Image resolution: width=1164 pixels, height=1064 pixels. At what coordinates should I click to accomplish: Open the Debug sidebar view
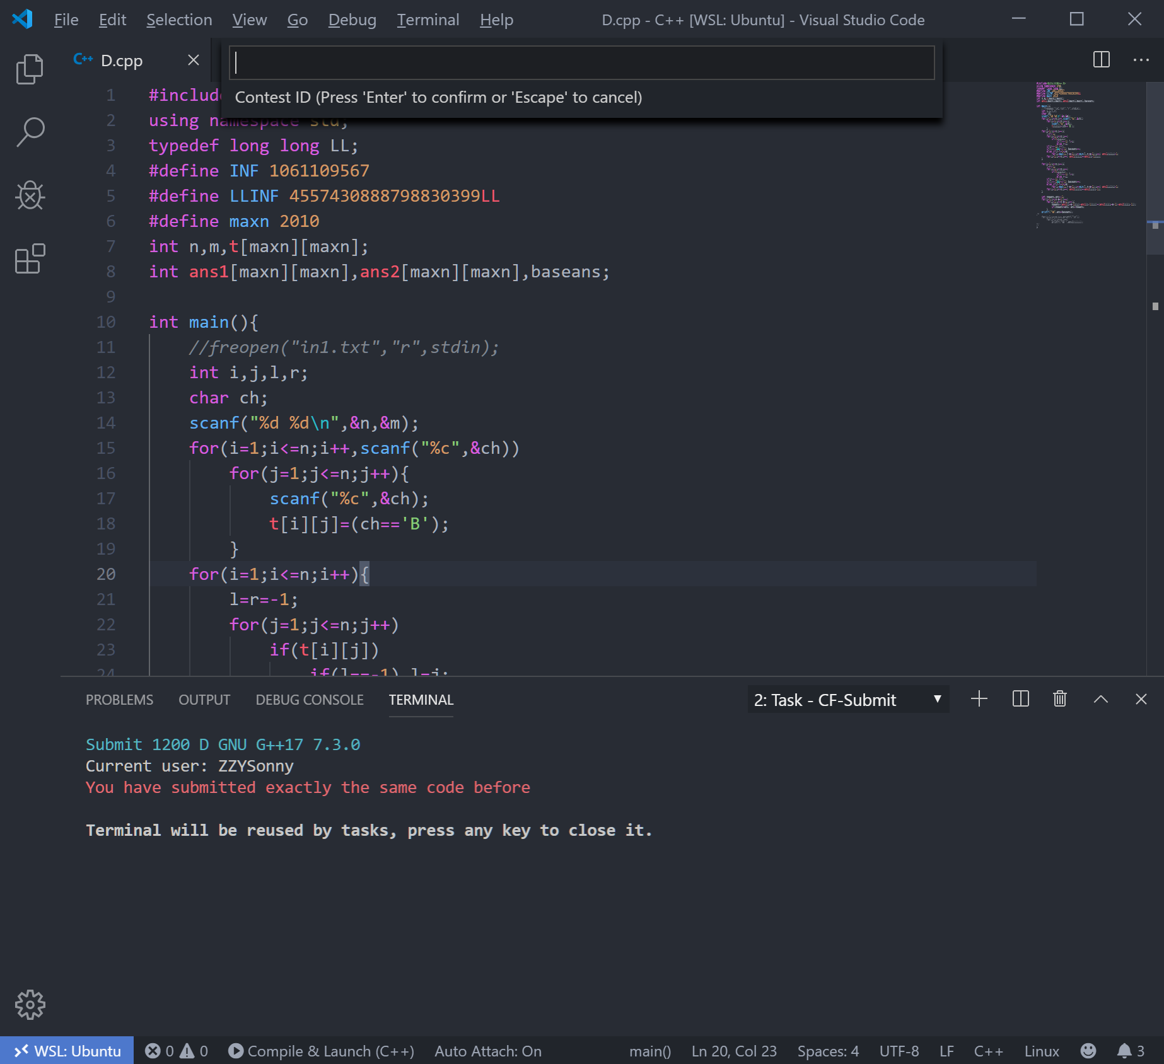click(x=29, y=195)
